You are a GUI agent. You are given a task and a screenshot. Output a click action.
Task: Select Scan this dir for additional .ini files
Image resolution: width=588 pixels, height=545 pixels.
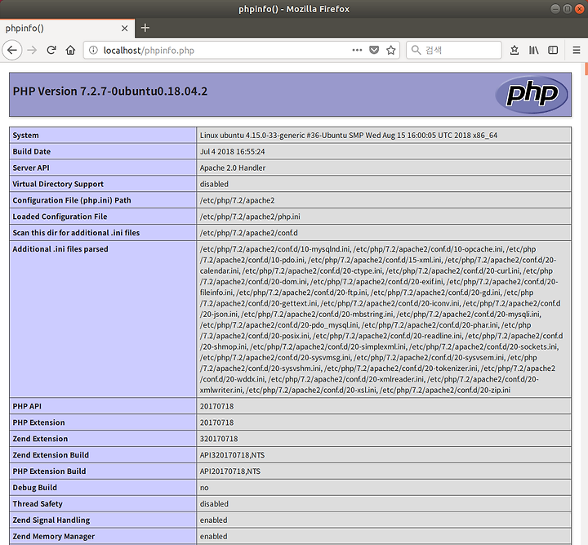click(76, 233)
